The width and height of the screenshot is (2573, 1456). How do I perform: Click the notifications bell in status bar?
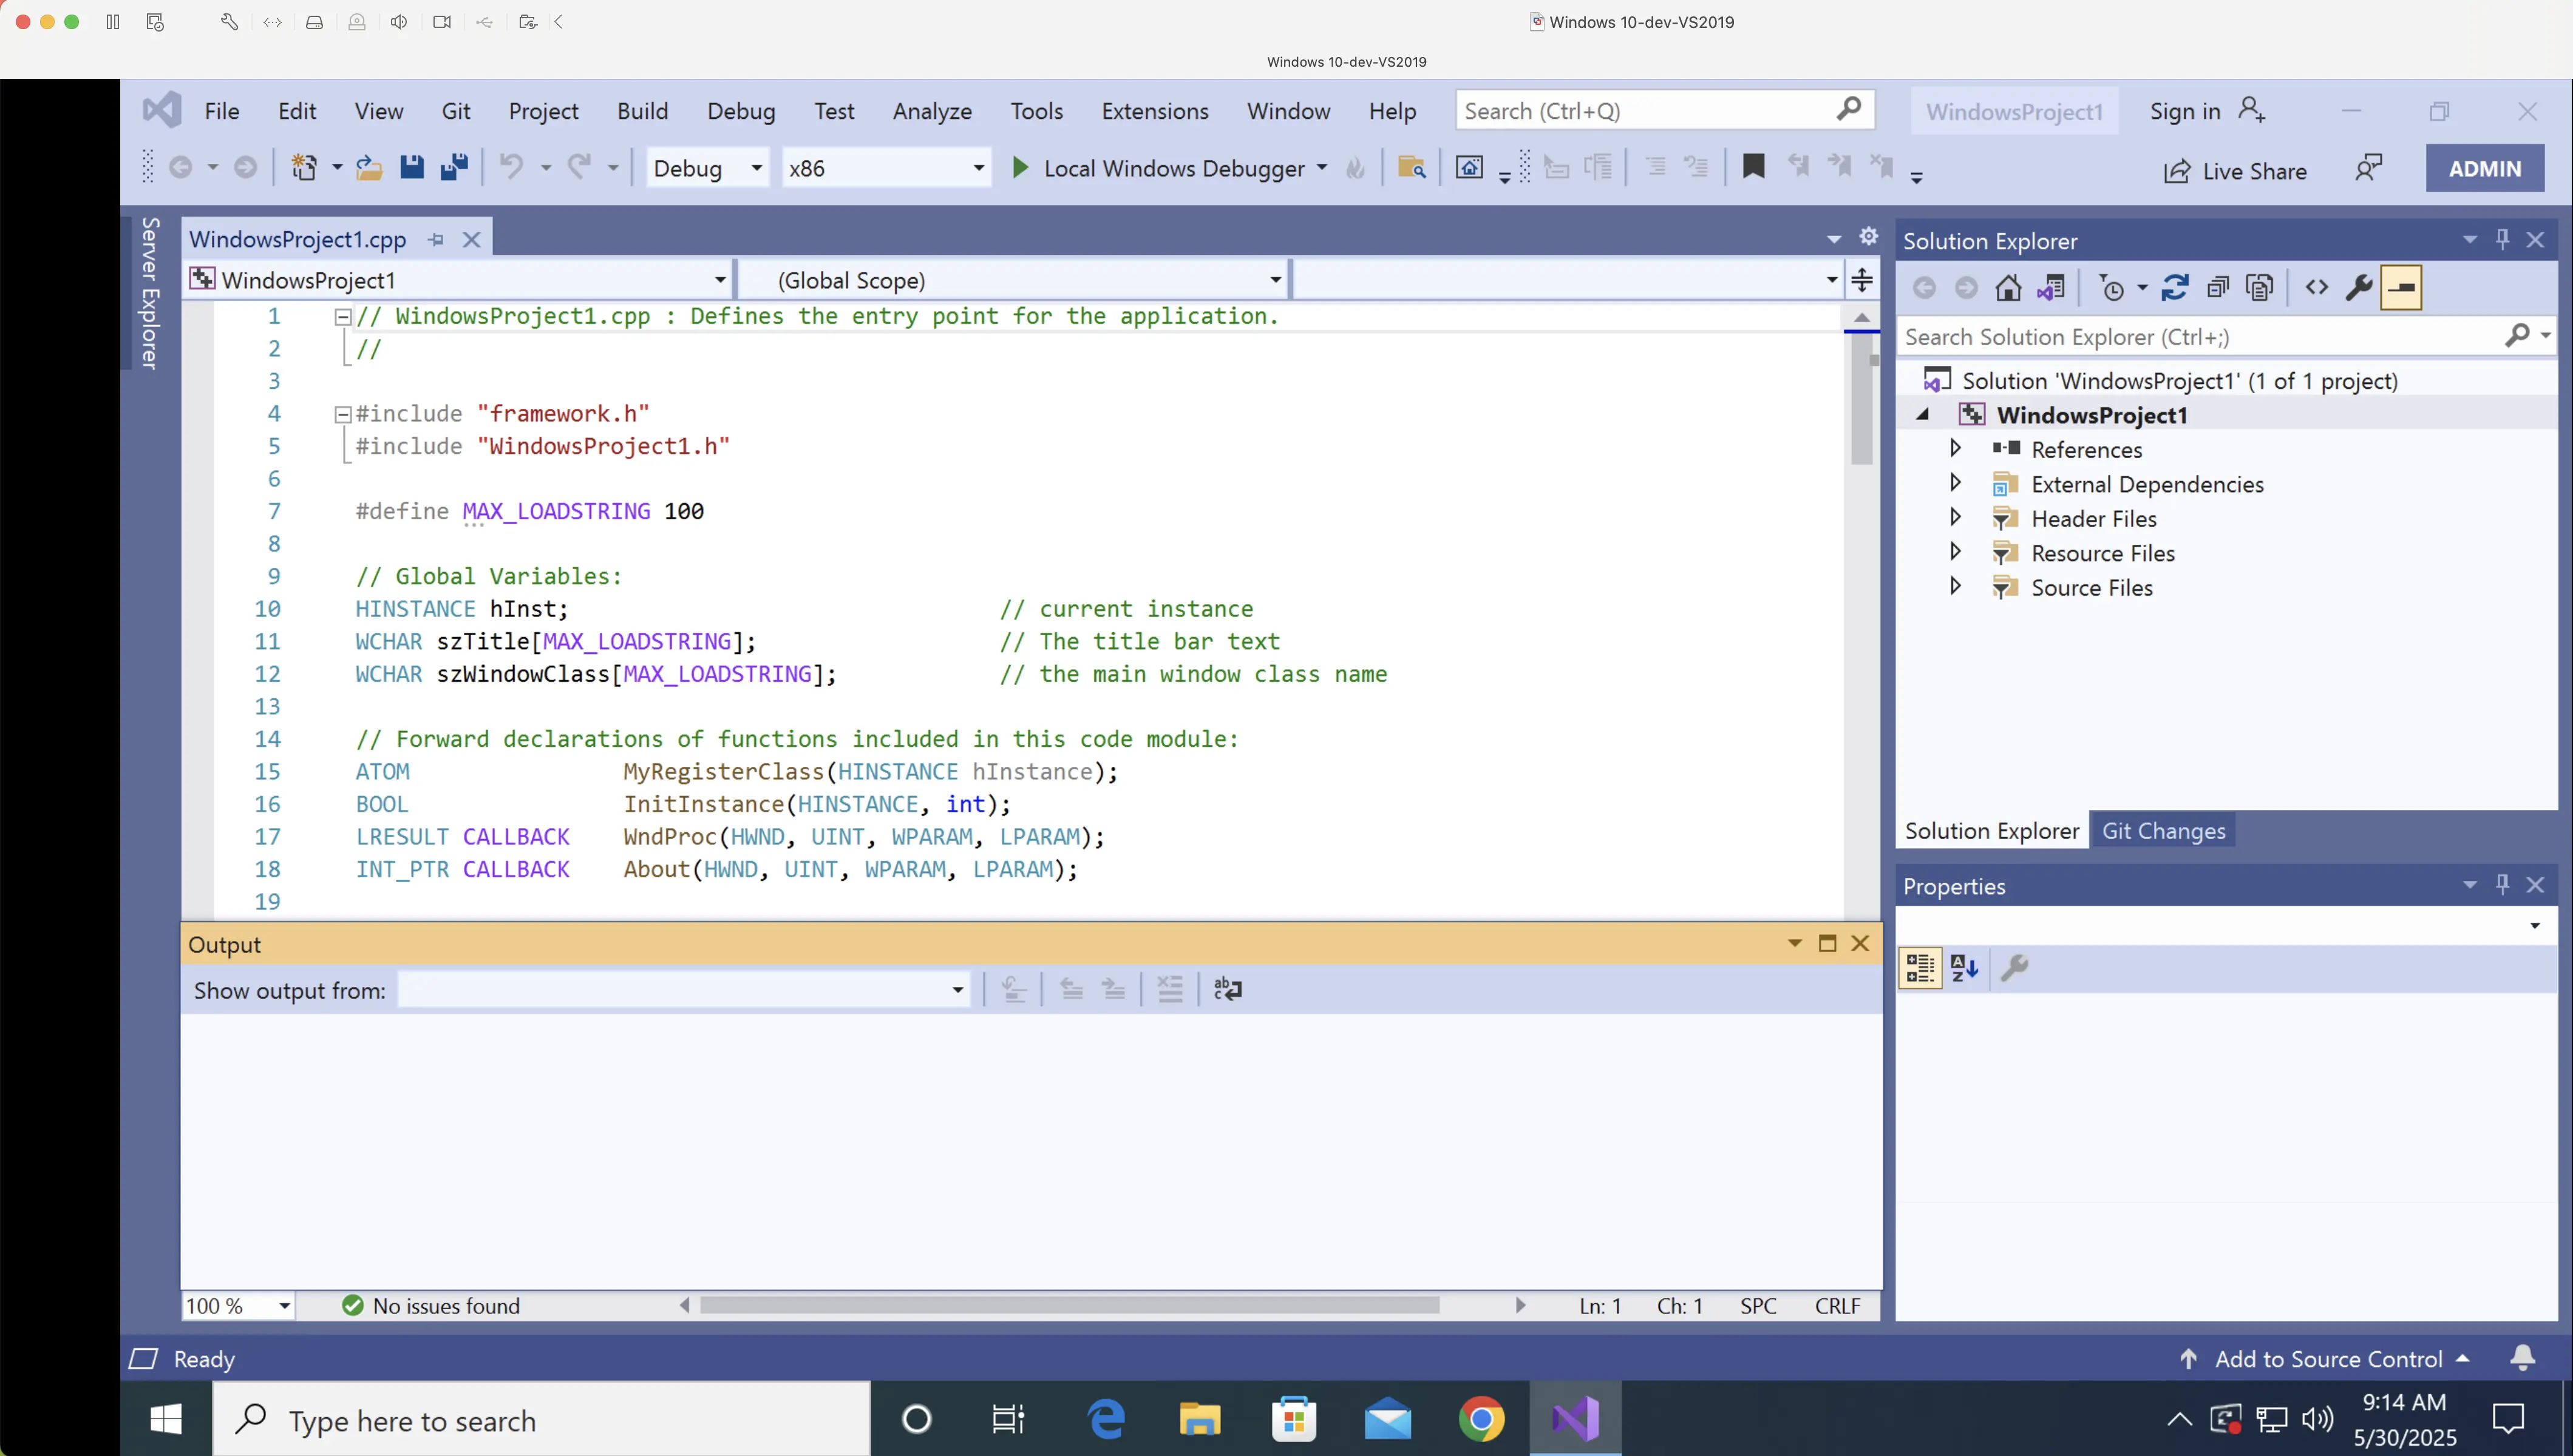(x=2522, y=1358)
